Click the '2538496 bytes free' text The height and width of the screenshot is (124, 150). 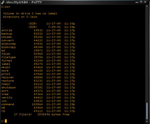tap(53, 114)
